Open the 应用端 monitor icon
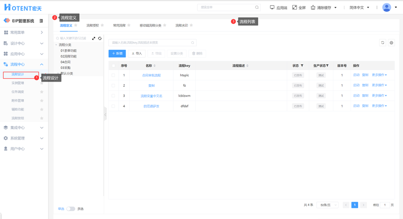Screen dimensions: 403x219 [x=272, y=7]
